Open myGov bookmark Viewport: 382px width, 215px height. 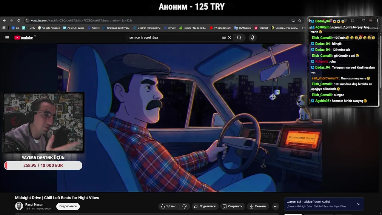[x=170, y=28]
